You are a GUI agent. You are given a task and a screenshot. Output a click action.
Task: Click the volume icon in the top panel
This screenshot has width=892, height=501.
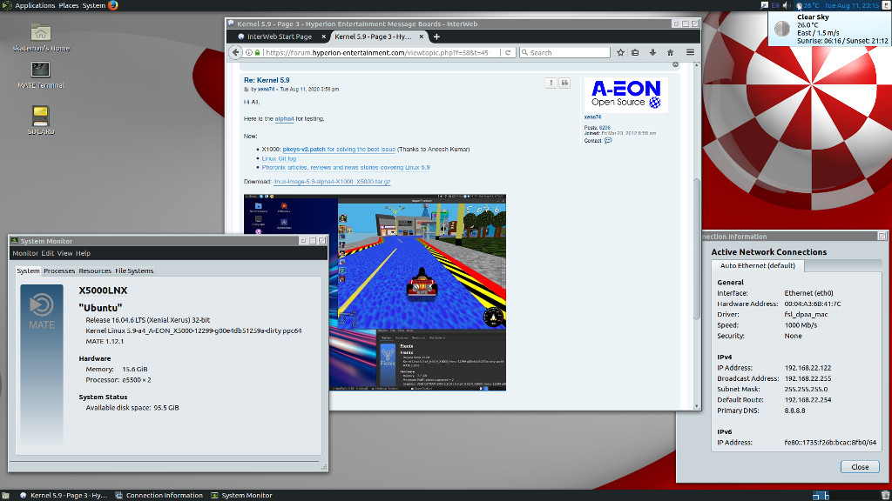[x=787, y=5]
